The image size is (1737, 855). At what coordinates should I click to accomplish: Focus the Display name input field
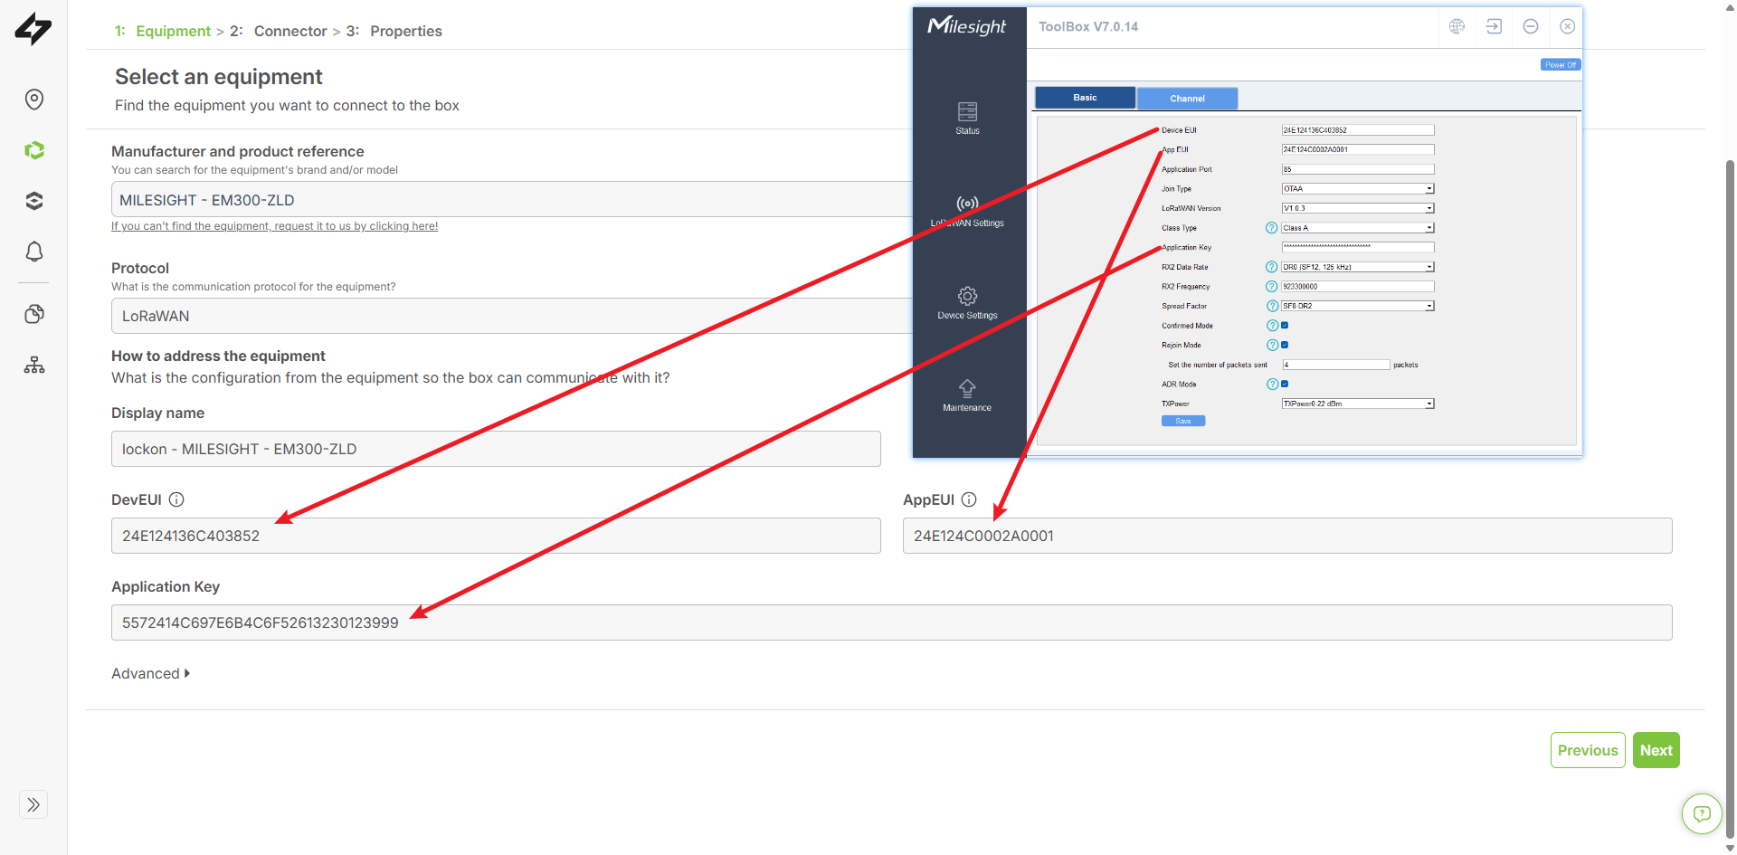[x=496, y=449]
